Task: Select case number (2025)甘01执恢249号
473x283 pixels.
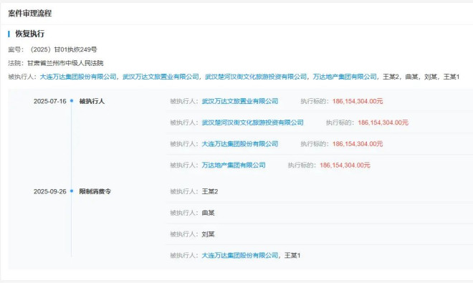Action: coord(63,49)
